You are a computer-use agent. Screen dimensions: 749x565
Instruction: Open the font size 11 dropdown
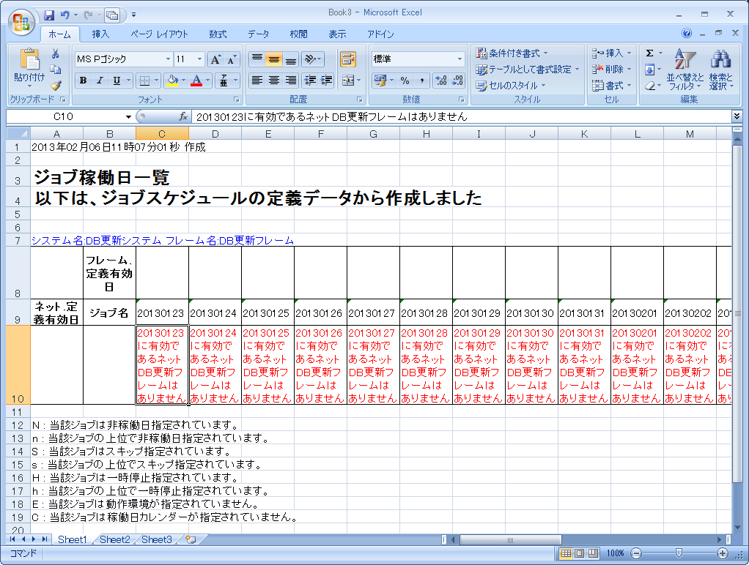(x=200, y=59)
